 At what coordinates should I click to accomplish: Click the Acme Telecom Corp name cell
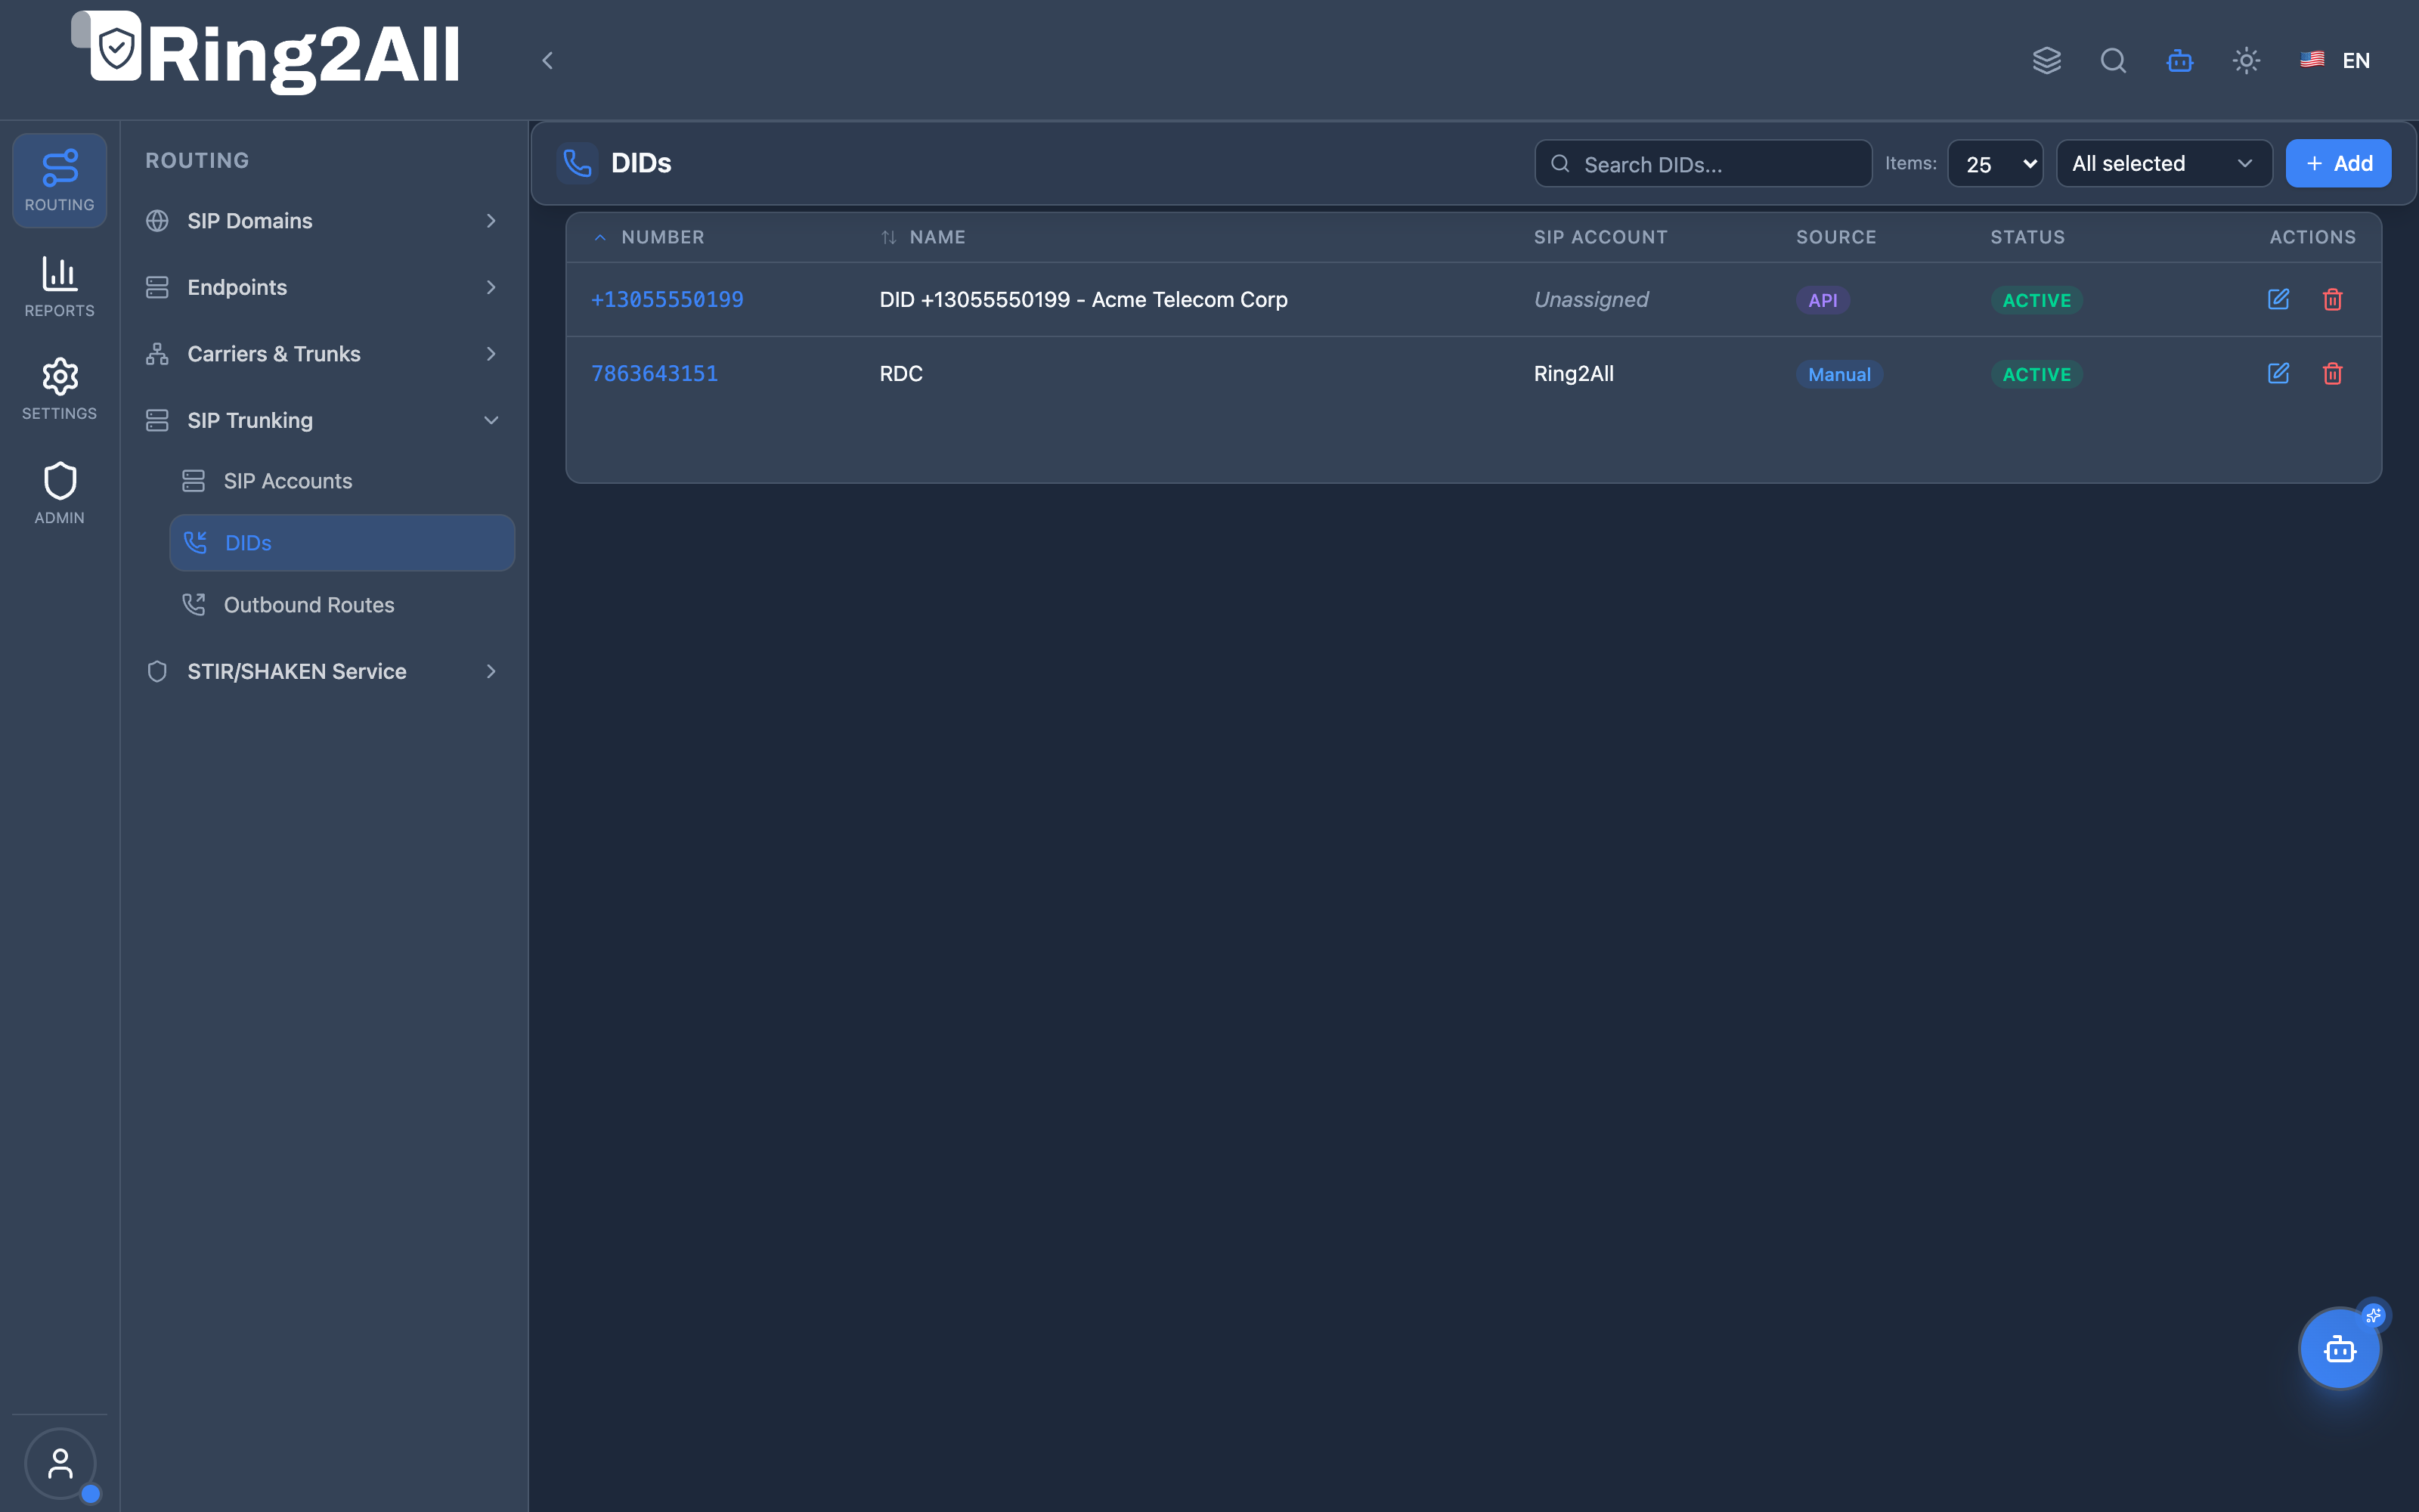1083,299
